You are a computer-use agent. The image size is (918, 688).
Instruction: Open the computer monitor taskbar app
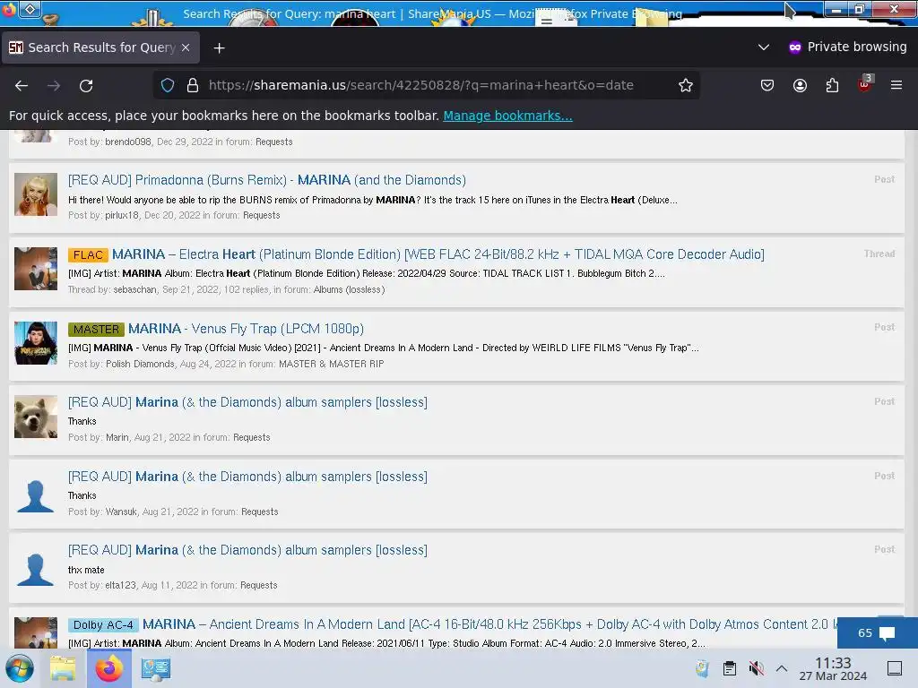(156, 668)
